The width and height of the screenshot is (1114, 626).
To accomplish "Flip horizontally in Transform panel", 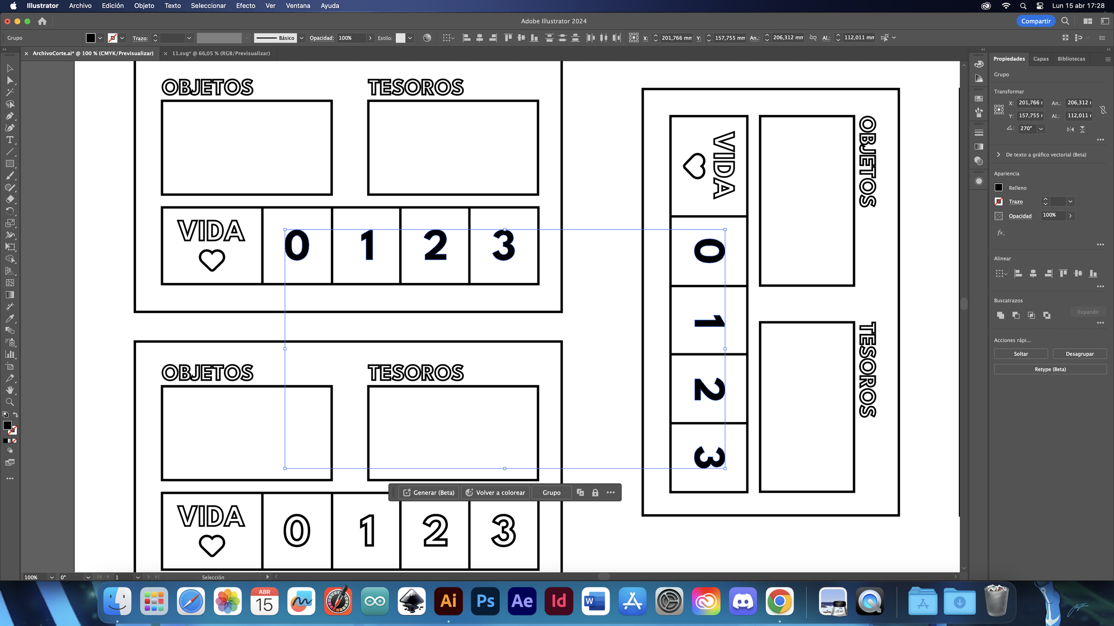I will (x=1070, y=129).
